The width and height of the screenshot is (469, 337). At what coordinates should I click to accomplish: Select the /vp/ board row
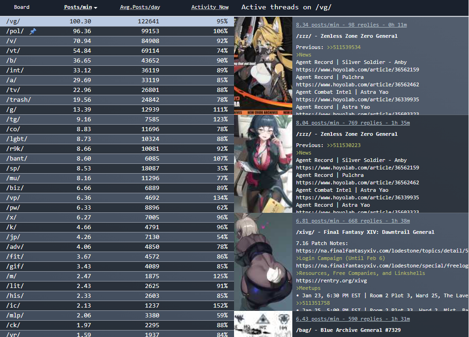point(117,198)
